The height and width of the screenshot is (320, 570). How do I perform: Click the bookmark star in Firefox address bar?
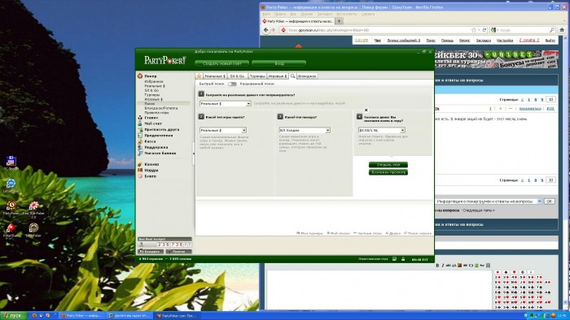[474, 30]
